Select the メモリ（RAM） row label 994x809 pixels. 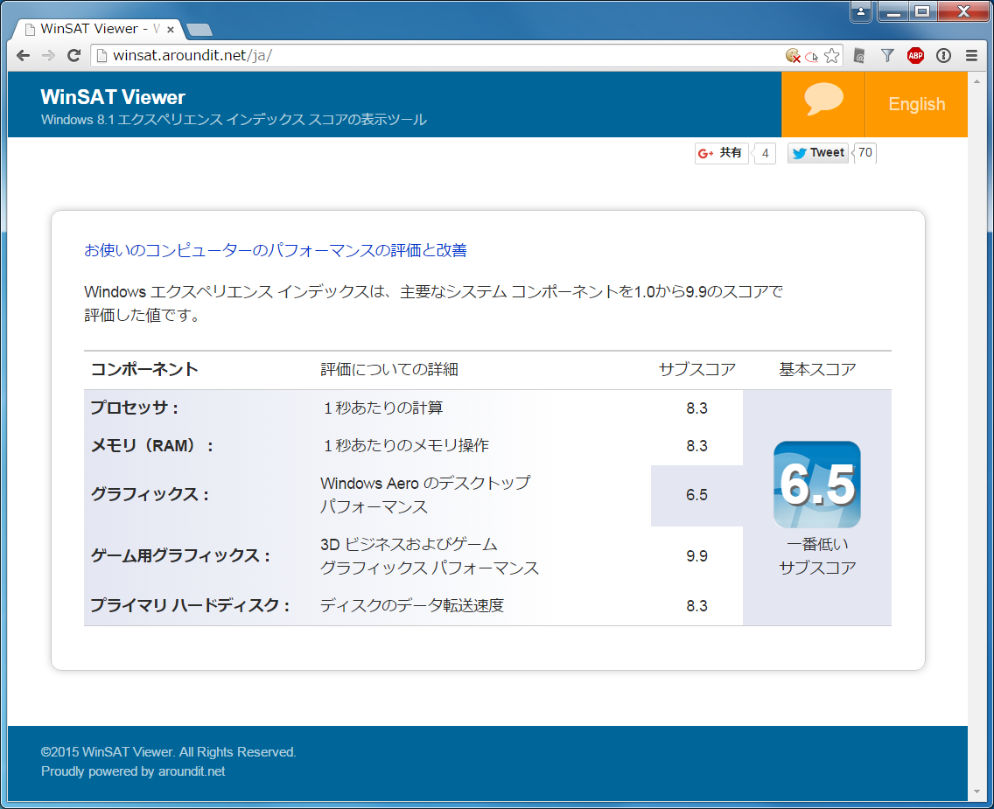[x=152, y=445]
